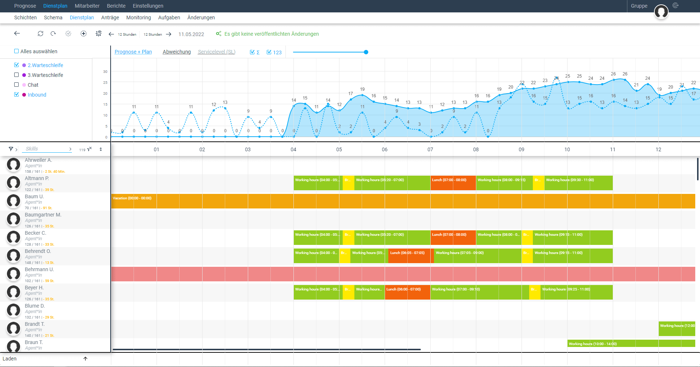The height and width of the screenshot is (367, 700).
Task: Select Beyer H. Lunch (06:00 - 07:00) block
Action: (x=408, y=292)
